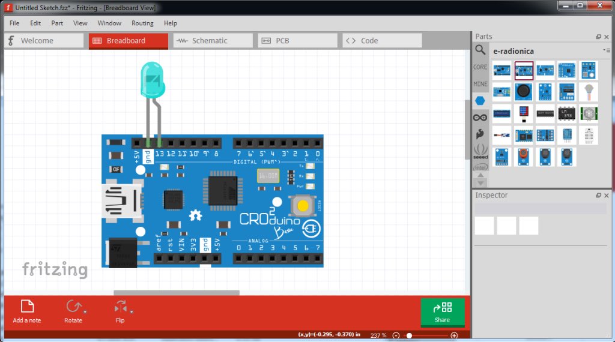Switch to the PCB tab
Screen dimensions: 615x342
[x=298, y=41]
